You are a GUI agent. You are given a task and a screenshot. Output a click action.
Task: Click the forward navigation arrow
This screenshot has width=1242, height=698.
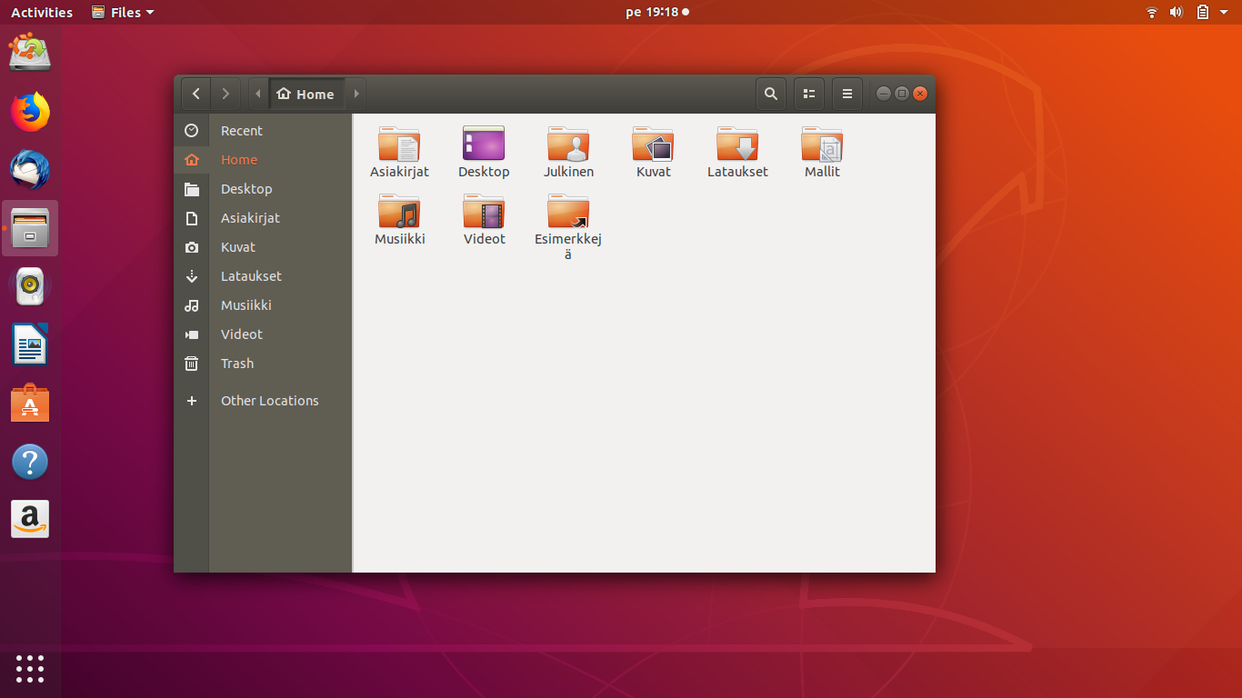[225, 94]
